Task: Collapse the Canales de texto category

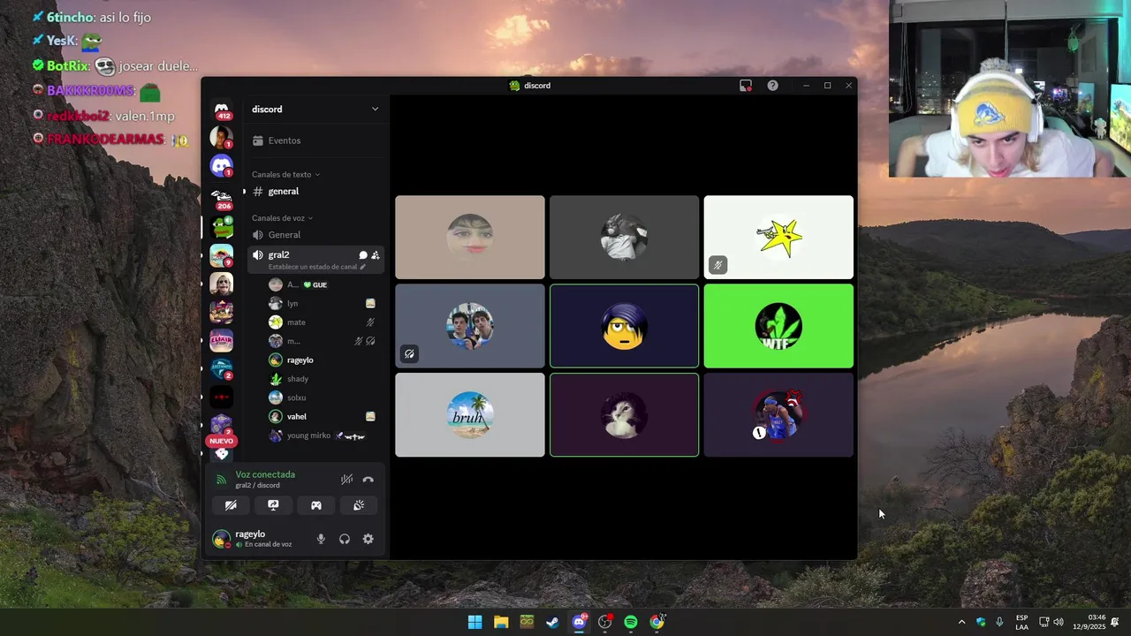Action: (285, 175)
